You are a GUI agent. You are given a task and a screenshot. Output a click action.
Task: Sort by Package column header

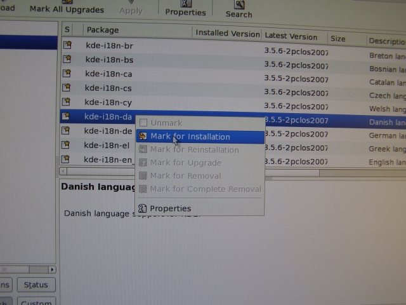[x=138, y=31]
